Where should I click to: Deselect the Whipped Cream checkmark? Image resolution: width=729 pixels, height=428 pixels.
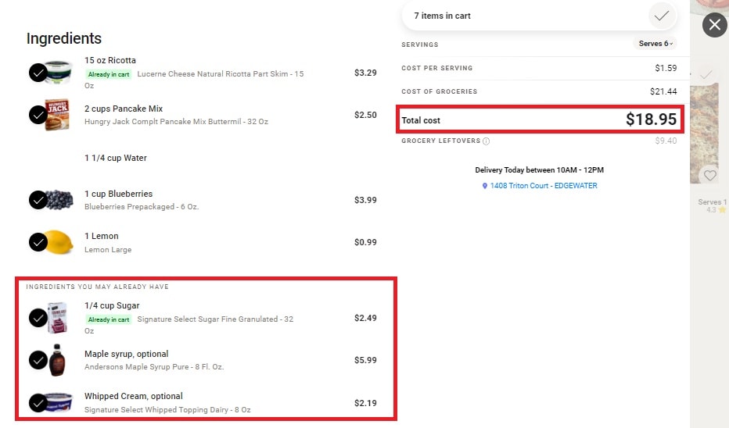click(x=38, y=403)
